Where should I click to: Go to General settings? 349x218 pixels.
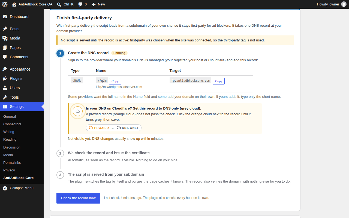10,116
